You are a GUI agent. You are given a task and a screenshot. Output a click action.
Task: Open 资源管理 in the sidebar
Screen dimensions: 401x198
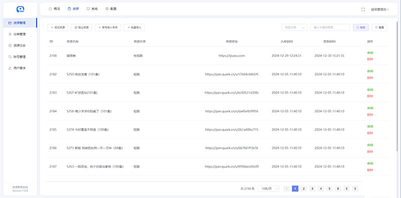tap(20, 22)
